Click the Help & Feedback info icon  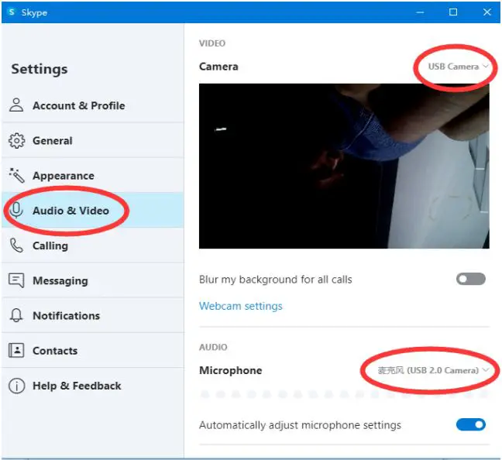(x=16, y=386)
